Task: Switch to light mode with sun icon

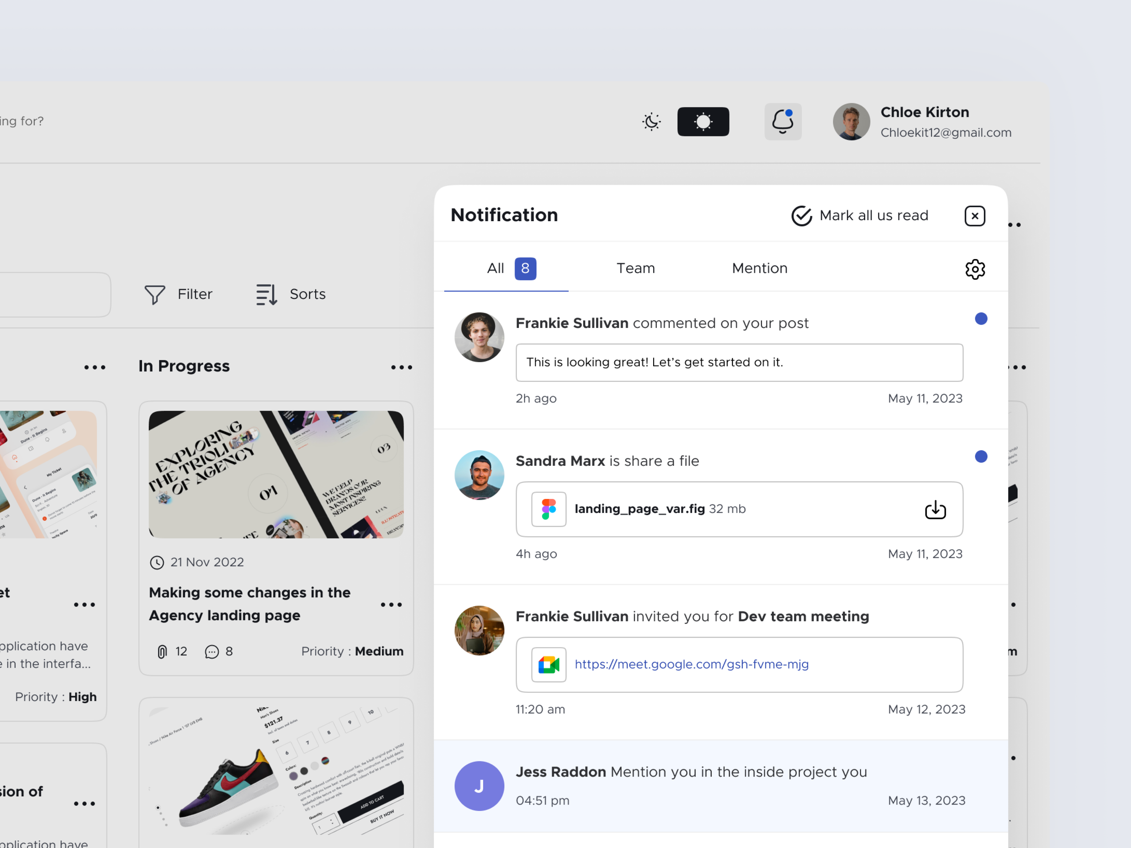Action: point(703,121)
